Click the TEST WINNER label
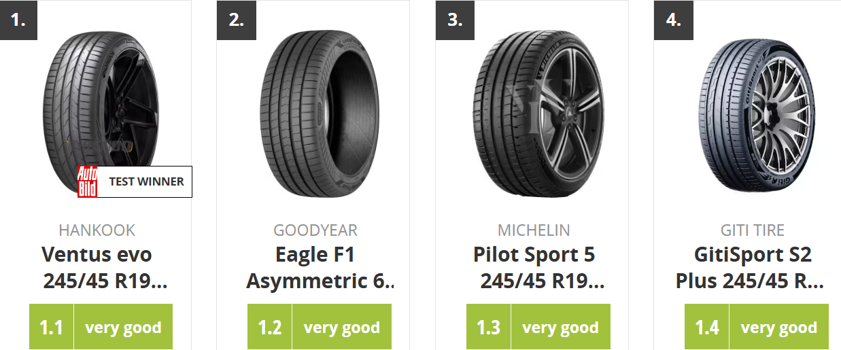 coord(146,181)
